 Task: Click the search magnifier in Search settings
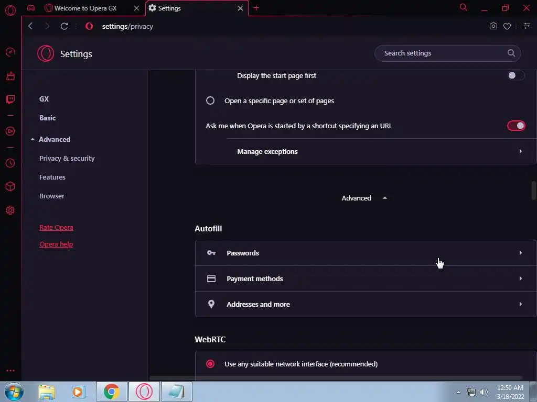[x=511, y=53]
